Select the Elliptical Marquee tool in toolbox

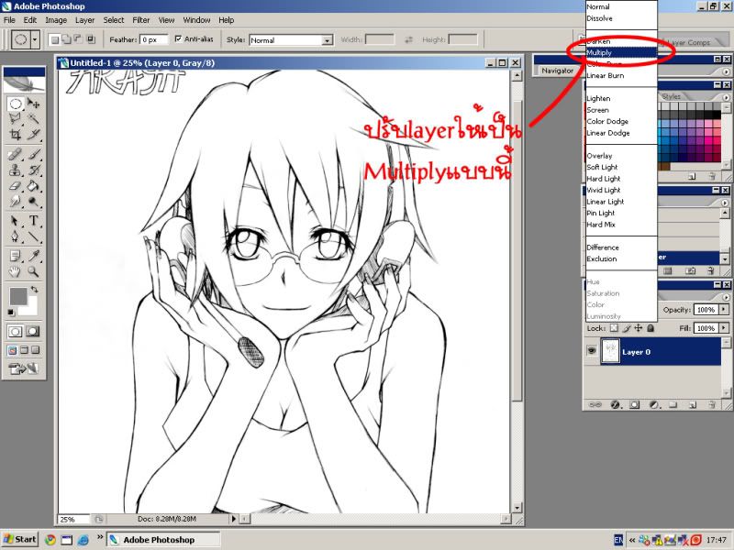pyautogui.click(x=16, y=104)
